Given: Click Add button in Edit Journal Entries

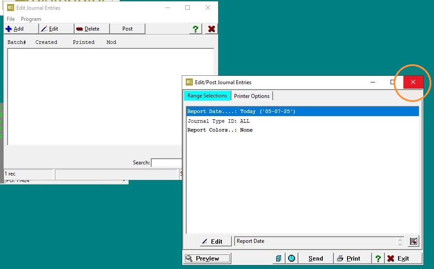Looking at the screenshot, I should click(x=21, y=29).
